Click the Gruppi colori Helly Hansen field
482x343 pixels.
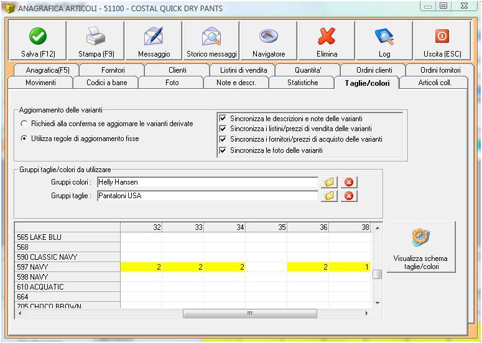point(208,182)
